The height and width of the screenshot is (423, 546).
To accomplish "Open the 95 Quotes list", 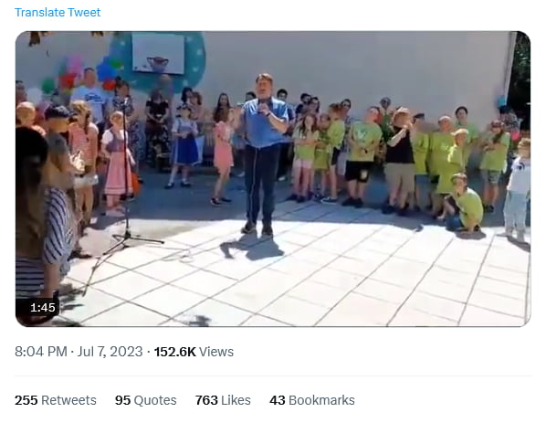I will (146, 400).
